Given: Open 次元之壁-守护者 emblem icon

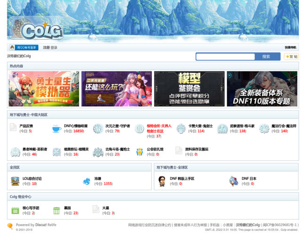Looking at the screenshot, I should point(98,129).
